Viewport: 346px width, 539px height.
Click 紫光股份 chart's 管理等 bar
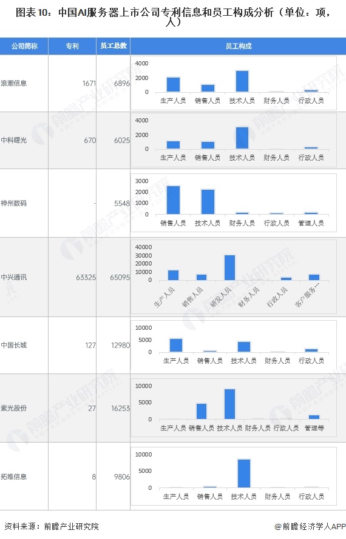(314, 417)
